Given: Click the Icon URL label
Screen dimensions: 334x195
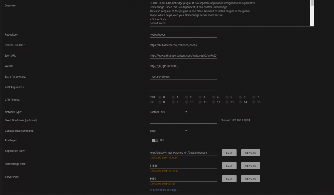Looking at the screenshot, I should pyautogui.click(x=10, y=56).
